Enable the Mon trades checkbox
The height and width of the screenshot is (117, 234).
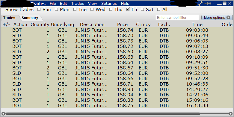(56, 9)
